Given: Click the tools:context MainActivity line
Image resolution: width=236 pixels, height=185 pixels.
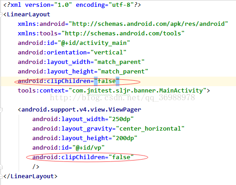Looking at the screenshot, I should coord(114,91).
